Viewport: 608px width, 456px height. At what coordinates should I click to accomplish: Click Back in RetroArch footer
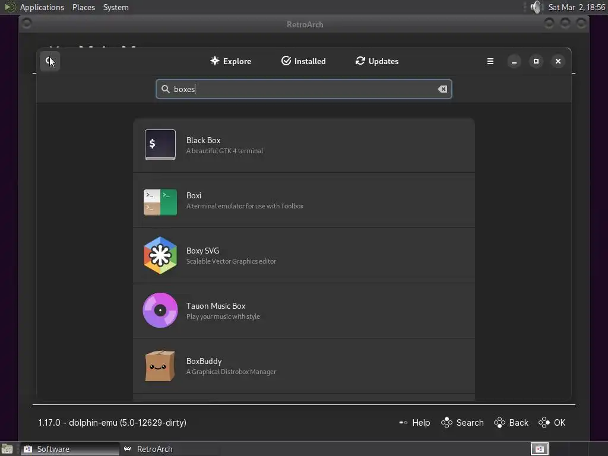(511, 423)
